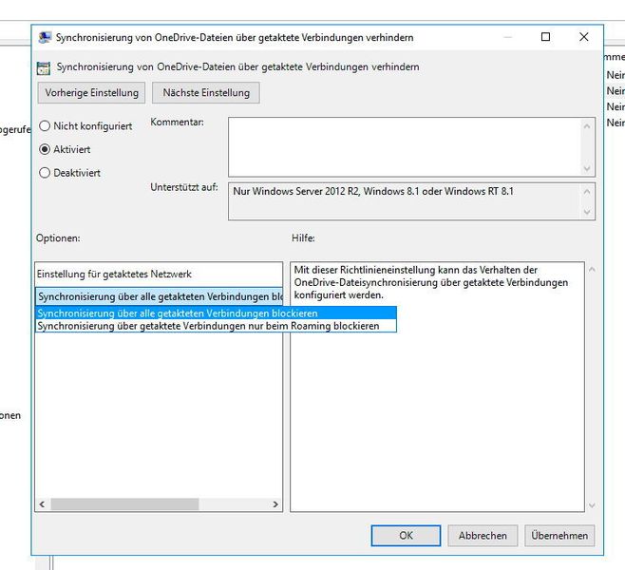Go to Nächste Einstellung

(206, 92)
